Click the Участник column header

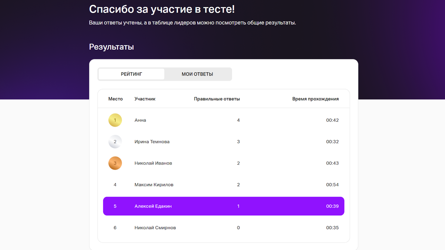145,99
